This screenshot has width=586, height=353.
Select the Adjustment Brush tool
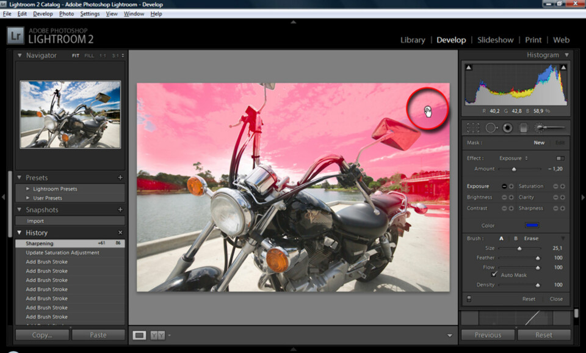[549, 128]
